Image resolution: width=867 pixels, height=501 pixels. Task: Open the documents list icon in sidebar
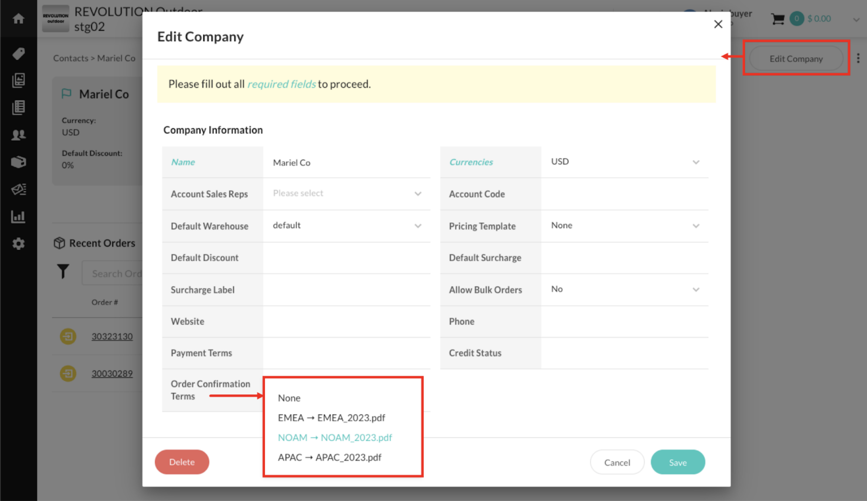tap(19, 108)
